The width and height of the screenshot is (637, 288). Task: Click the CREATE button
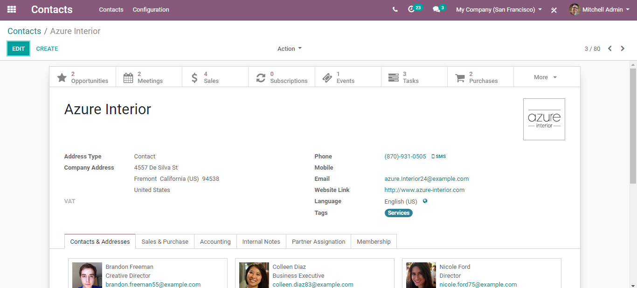click(47, 48)
